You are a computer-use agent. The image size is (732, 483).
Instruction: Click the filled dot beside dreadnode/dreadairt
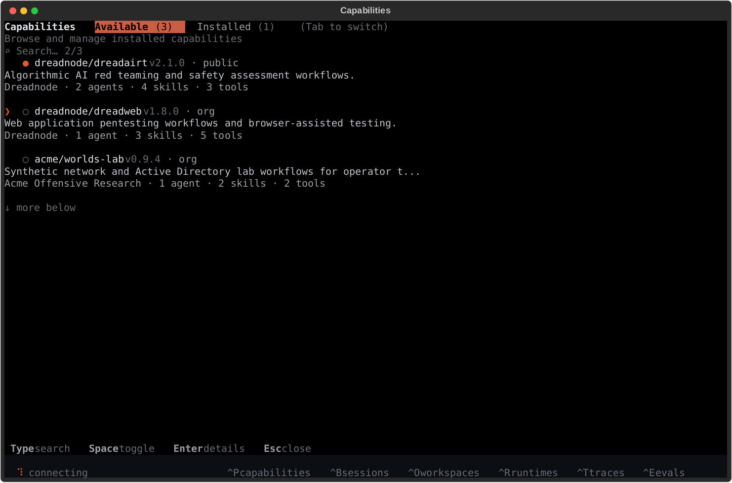(x=25, y=63)
